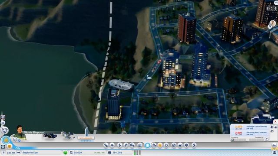Select the garbage dump building thumbnail

[50, 136]
